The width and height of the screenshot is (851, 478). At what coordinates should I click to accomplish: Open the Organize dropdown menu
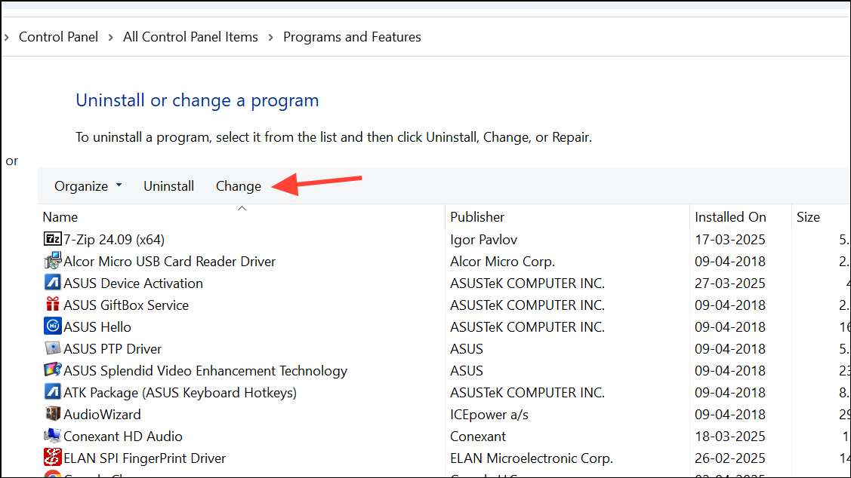88,186
